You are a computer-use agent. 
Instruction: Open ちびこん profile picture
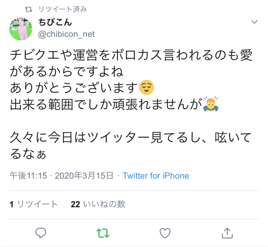21,29
